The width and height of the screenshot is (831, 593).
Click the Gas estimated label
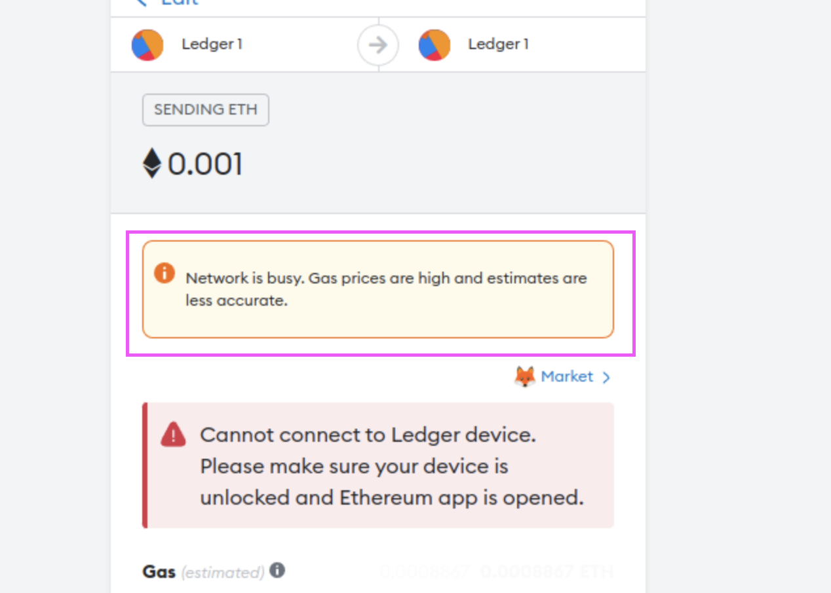coord(197,571)
